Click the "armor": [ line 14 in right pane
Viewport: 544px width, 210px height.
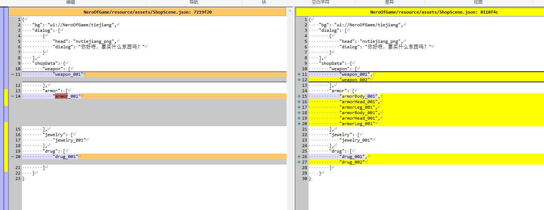[x=426, y=91]
